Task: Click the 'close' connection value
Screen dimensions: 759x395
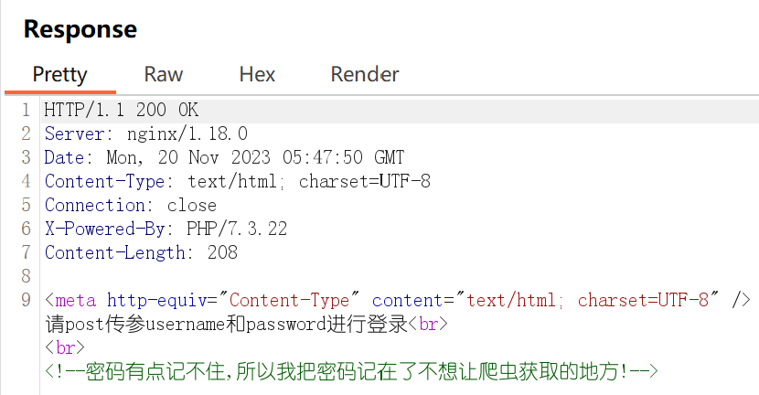Action: point(192,205)
